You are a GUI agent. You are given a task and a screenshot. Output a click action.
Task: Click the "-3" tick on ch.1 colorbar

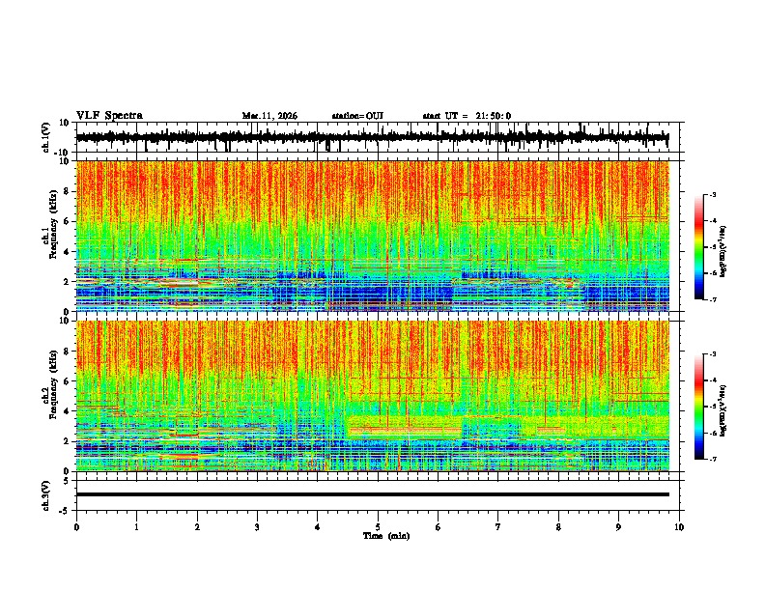click(712, 195)
